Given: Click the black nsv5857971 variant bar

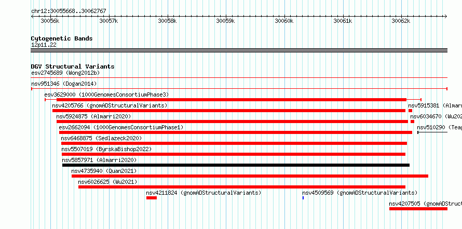Looking at the screenshot, I should 236,165.
